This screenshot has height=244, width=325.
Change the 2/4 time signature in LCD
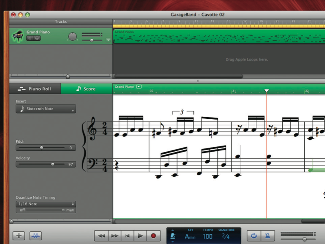(225, 236)
